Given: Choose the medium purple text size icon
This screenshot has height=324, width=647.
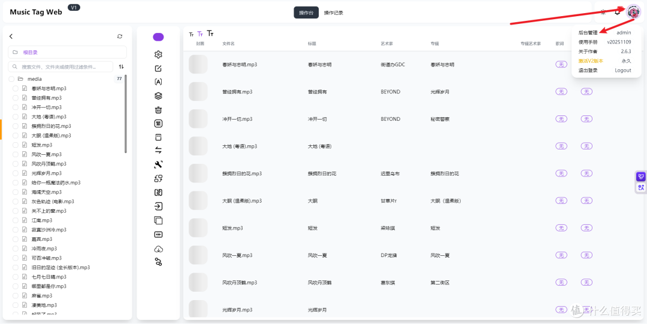Looking at the screenshot, I should [x=200, y=33].
